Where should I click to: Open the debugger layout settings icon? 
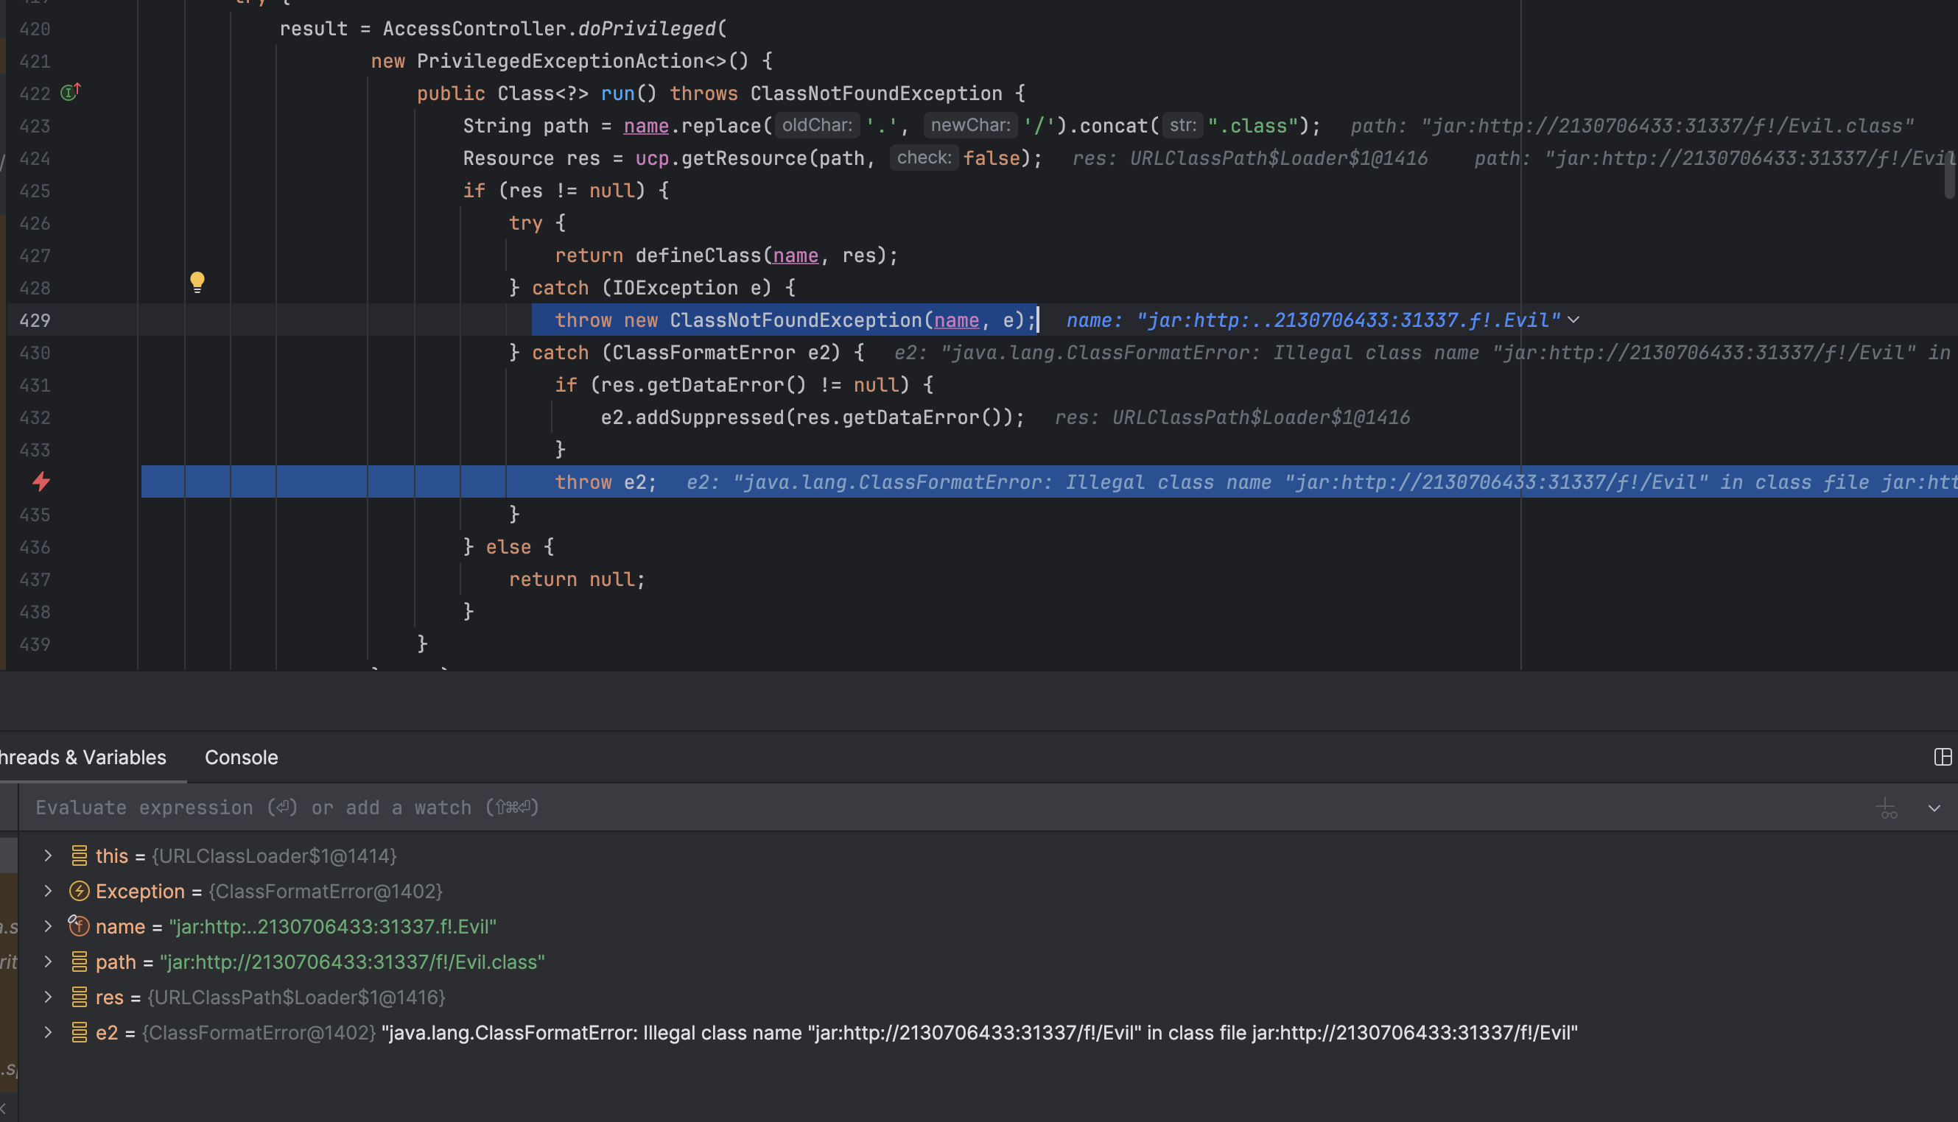[1943, 757]
